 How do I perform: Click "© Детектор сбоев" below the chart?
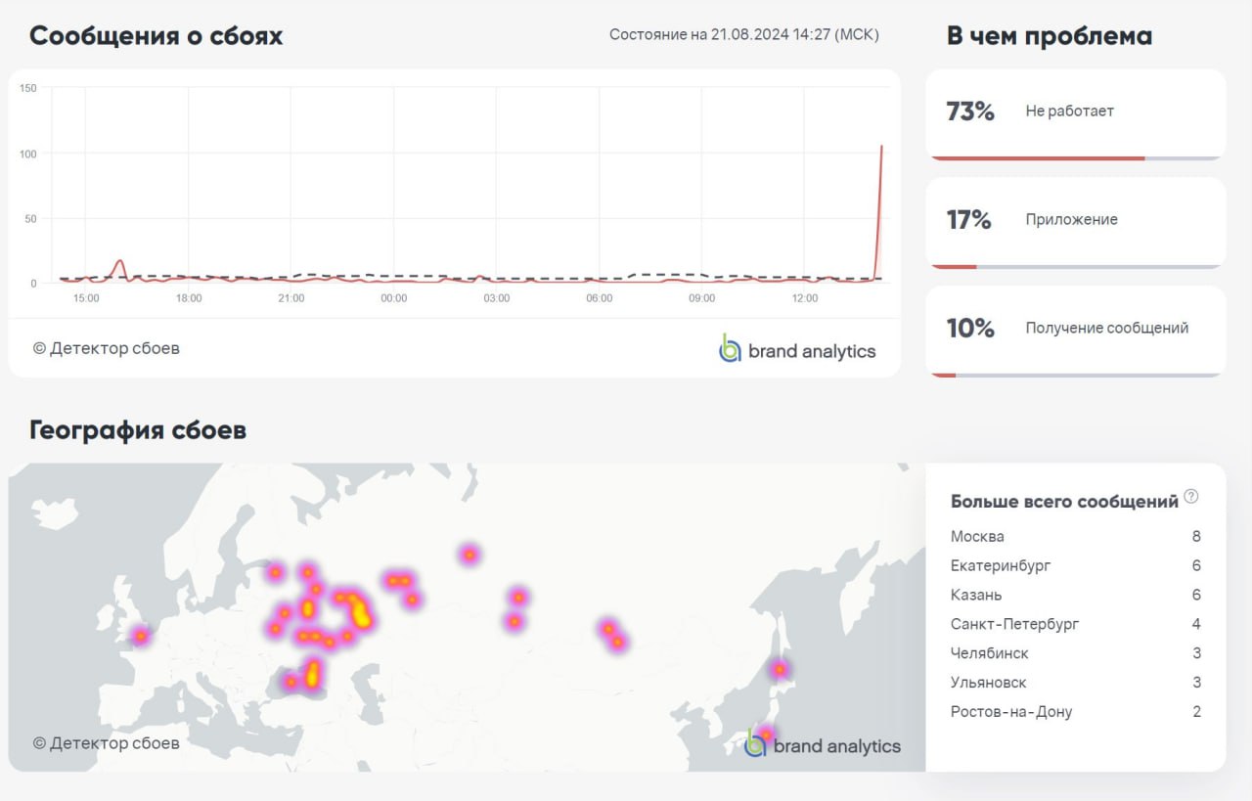point(107,348)
